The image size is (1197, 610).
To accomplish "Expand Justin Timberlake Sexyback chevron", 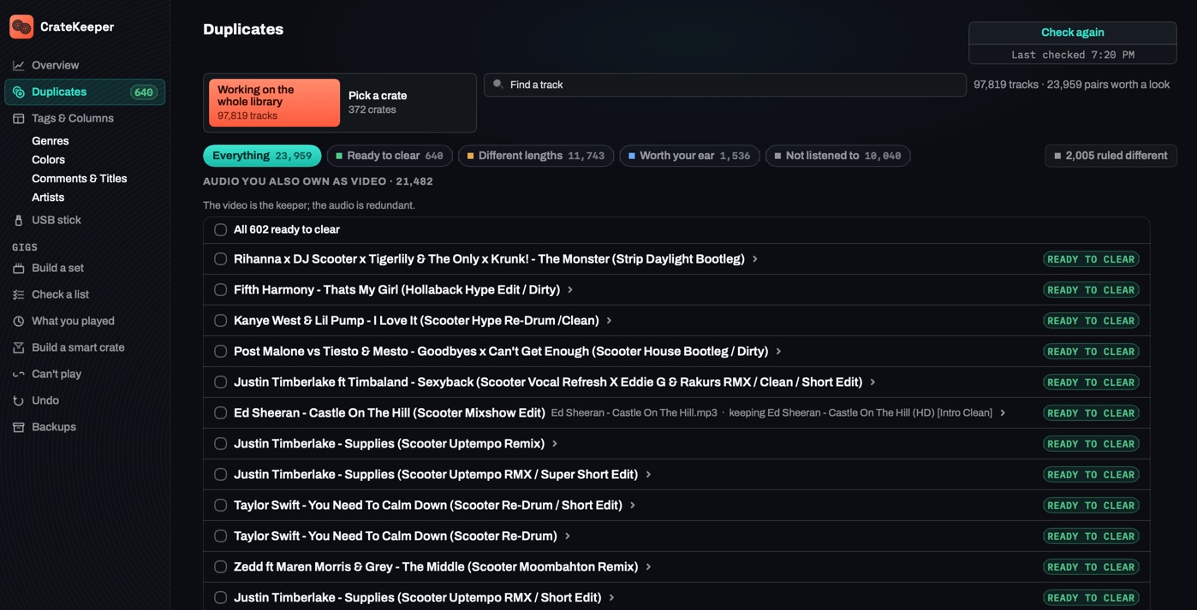I will click(872, 382).
